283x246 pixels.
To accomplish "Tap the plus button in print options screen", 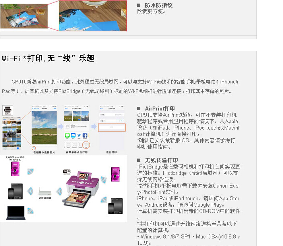I will pyautogui.click(x=122, y=121).
